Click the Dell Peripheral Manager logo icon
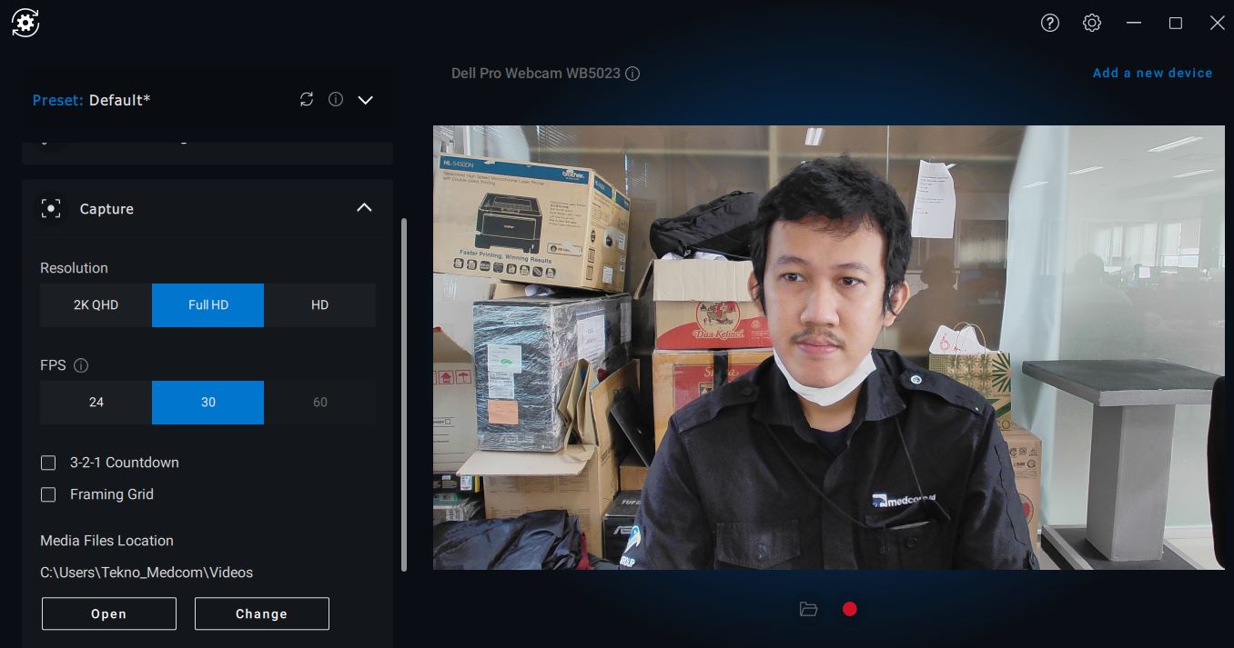Screen dimensions: 1234x648 click(25, 24)
